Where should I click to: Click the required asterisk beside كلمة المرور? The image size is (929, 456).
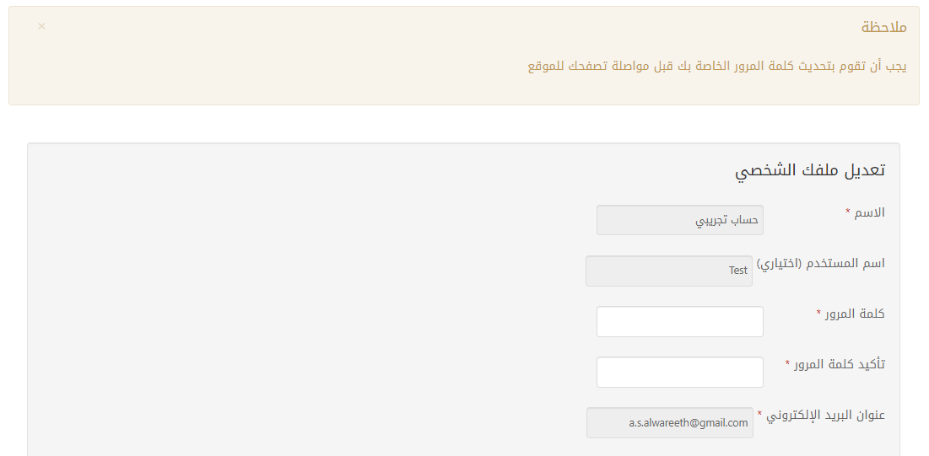818,314
